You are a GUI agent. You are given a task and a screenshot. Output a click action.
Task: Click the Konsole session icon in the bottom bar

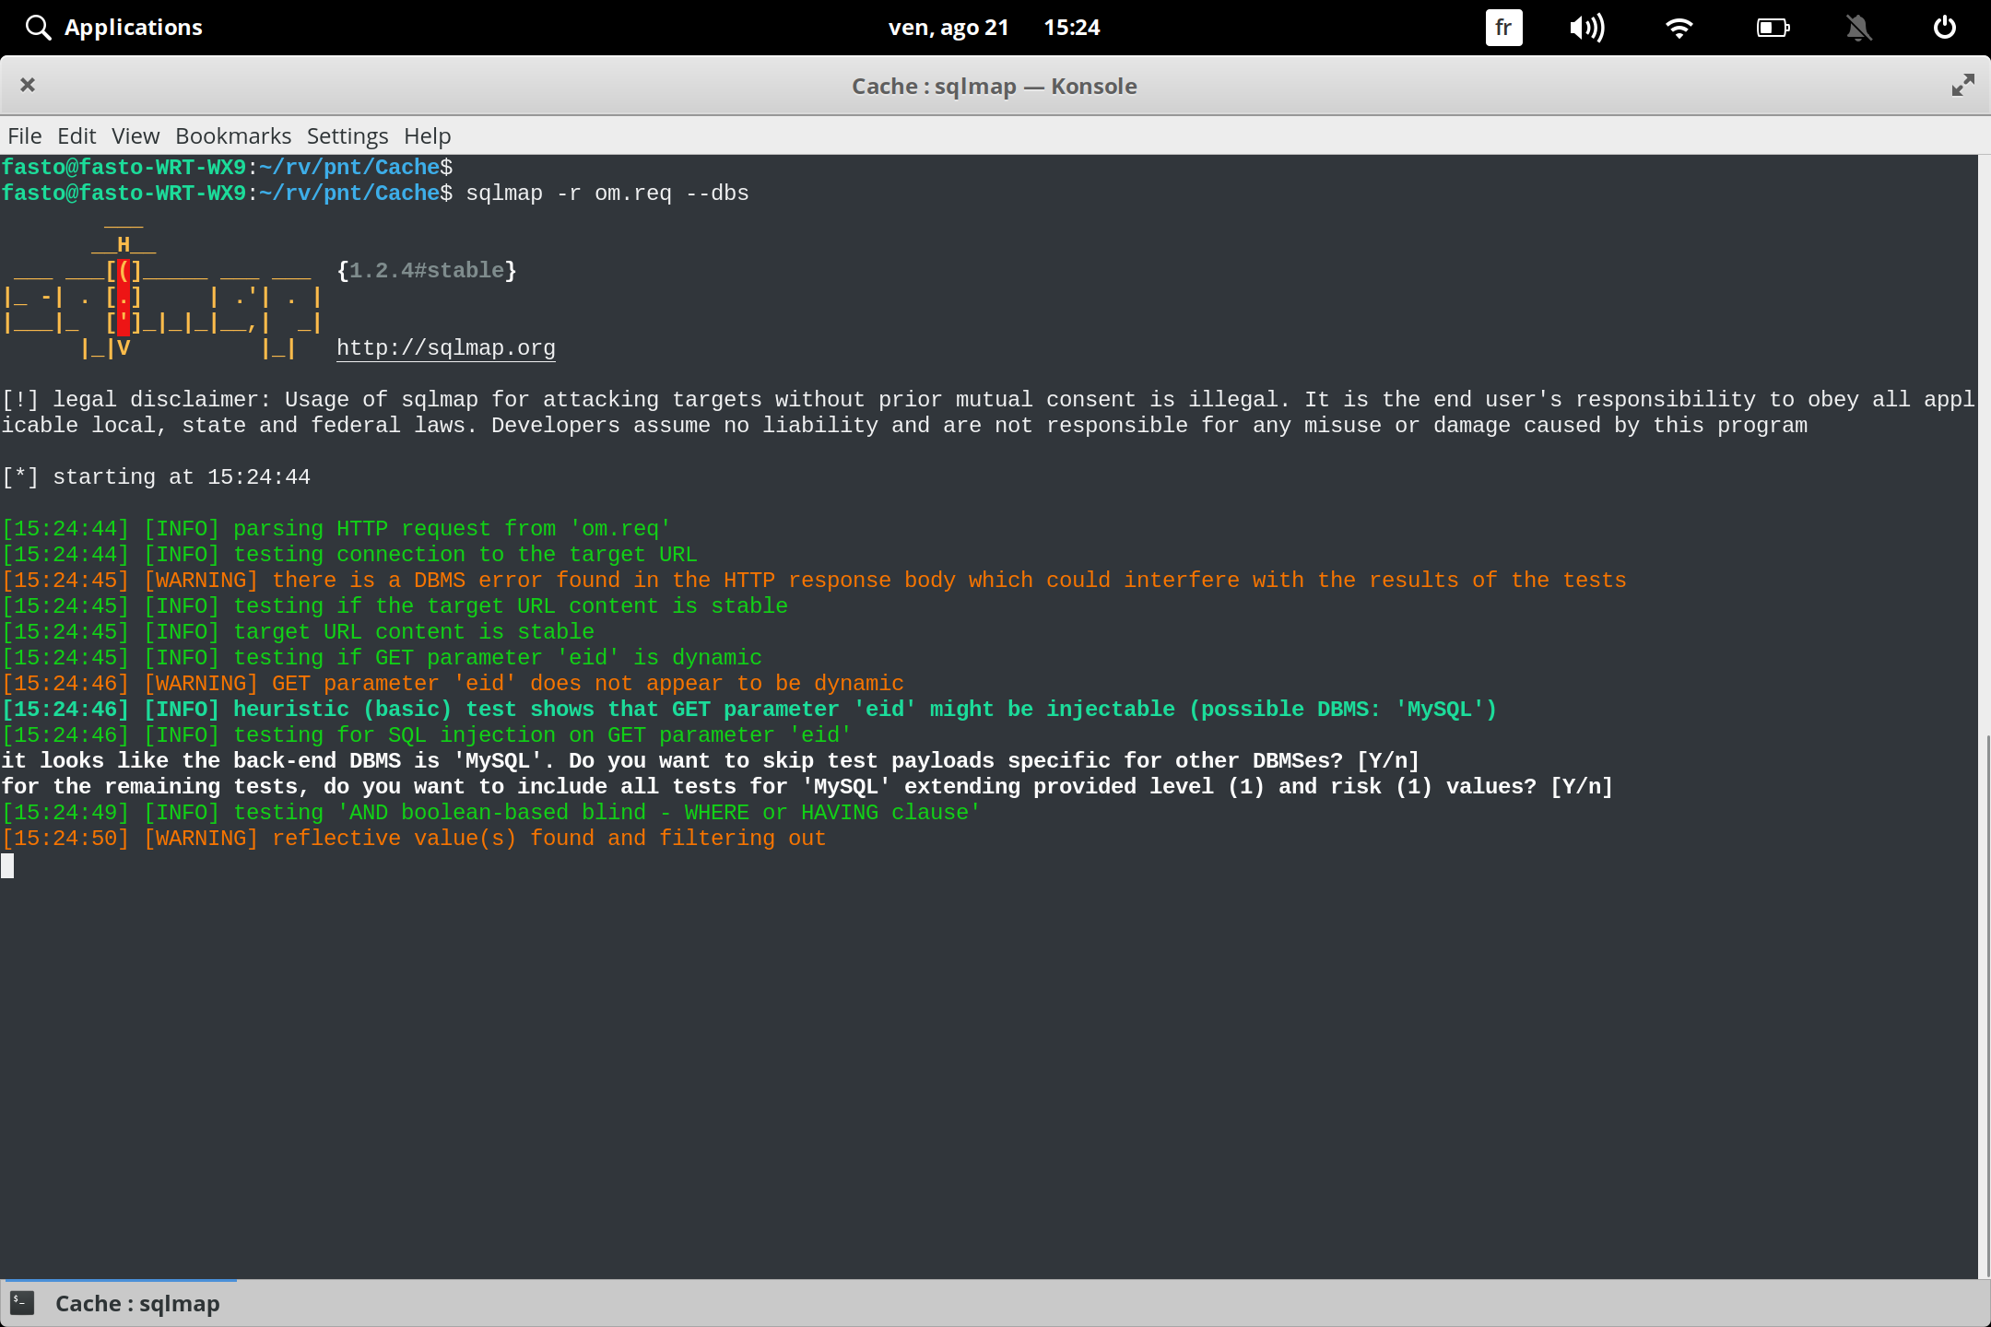(x=21, y=1302)
